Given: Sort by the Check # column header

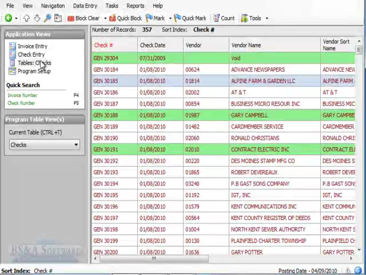Looking at the screenshot, I should [114, 45].
